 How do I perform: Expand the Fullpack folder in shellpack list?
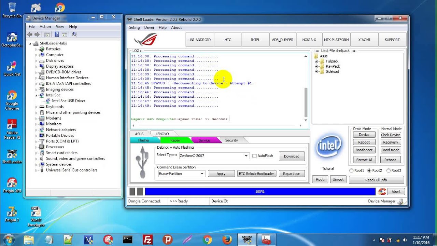316,61
